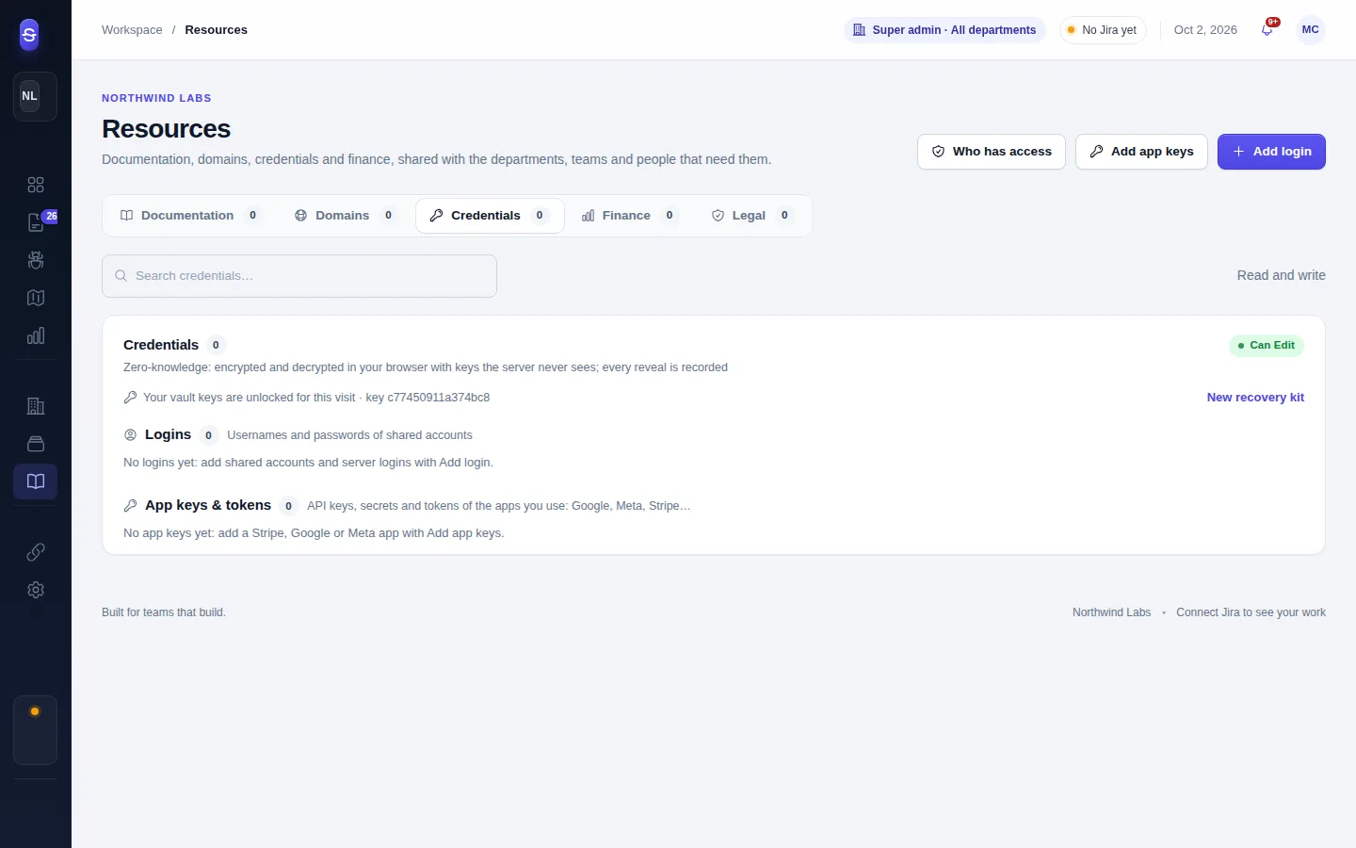Open the map icon in sidebar

(36, 298)
